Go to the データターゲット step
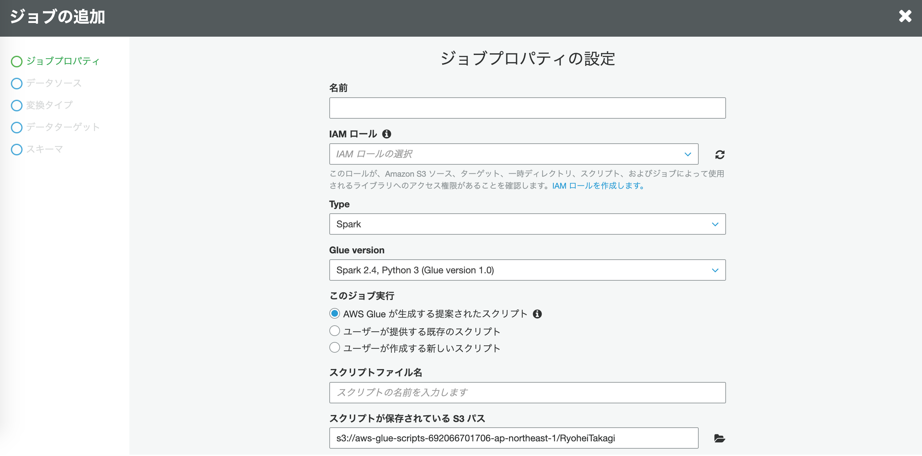The width and height of the screenshot is (922, 456). click(x=63, y=127)
